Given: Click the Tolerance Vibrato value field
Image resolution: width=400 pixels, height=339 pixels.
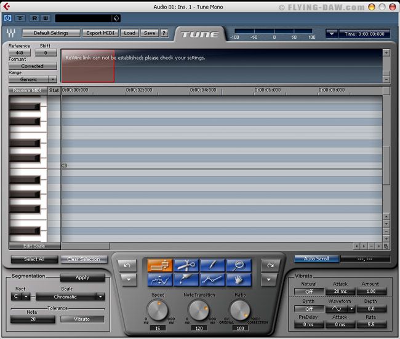Looking at the screenshot, I should coord(82,319).
